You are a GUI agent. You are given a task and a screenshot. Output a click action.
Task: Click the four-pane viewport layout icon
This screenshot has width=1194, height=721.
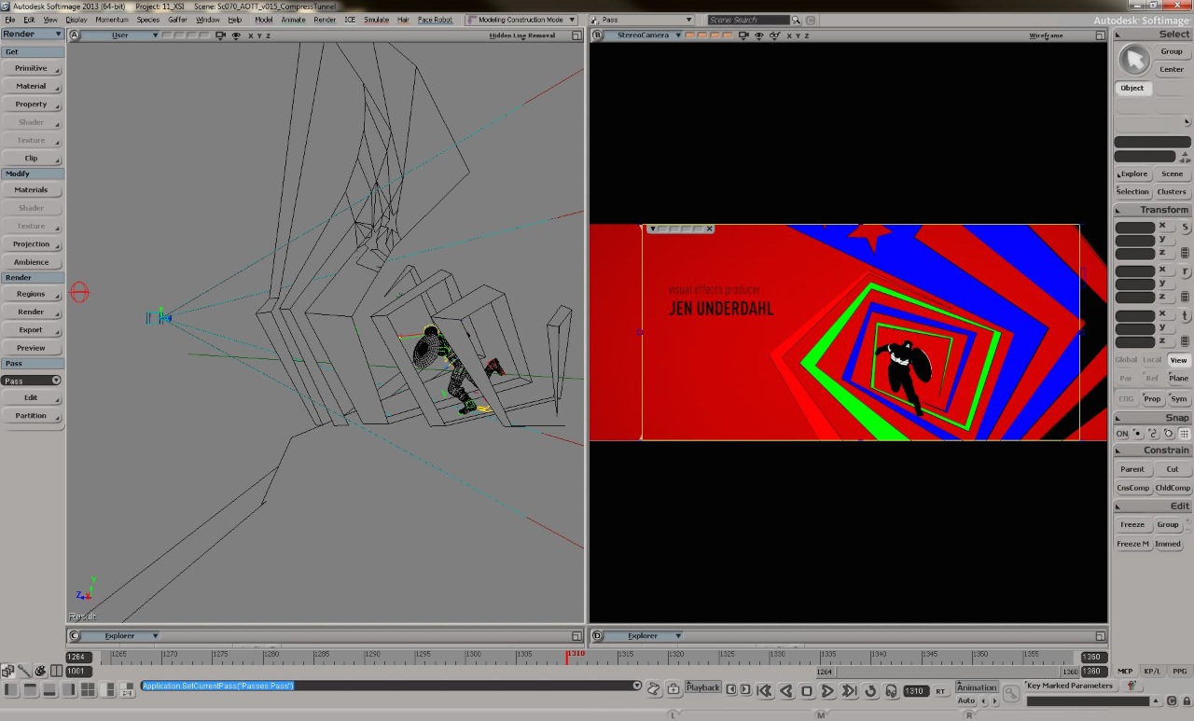coord(88,690)
